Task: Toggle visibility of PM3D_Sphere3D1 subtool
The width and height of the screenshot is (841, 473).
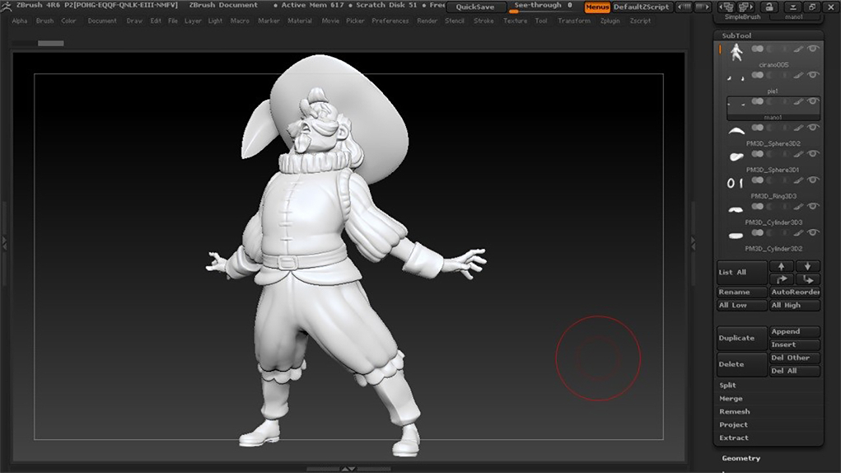Action: [x=813, y=154]
